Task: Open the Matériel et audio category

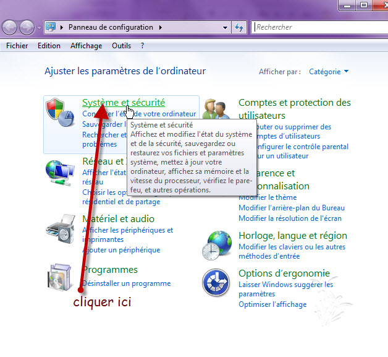Action: (x=118, y=219)
